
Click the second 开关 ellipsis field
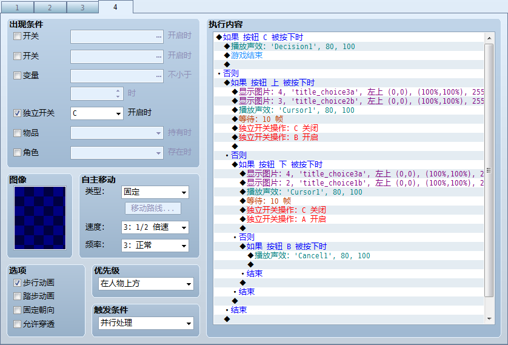(117, 56)
